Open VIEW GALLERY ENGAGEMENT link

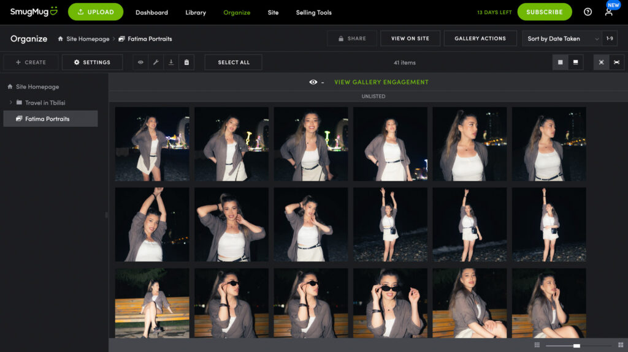(x=381, y=82)
